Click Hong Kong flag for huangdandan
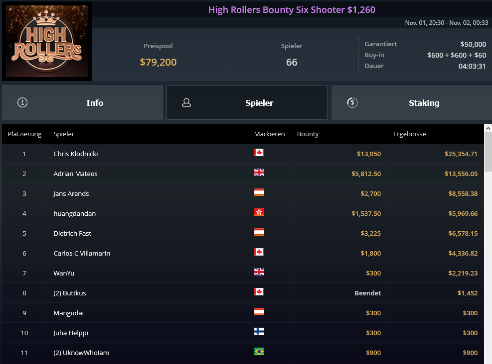 click(259, 212)
